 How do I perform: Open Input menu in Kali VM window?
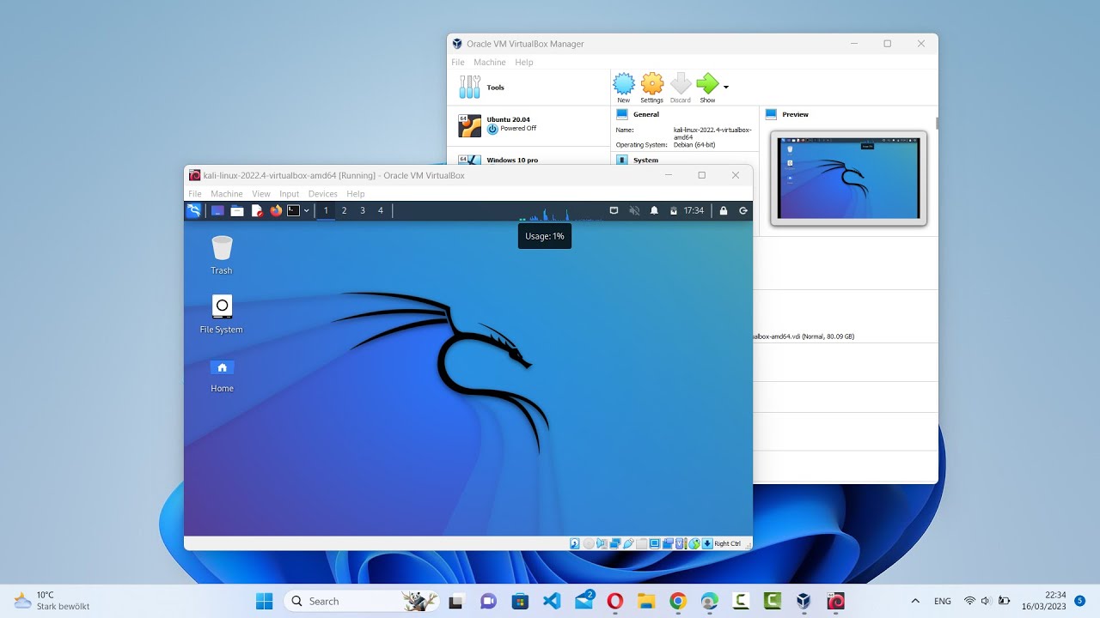click(289, 194)
